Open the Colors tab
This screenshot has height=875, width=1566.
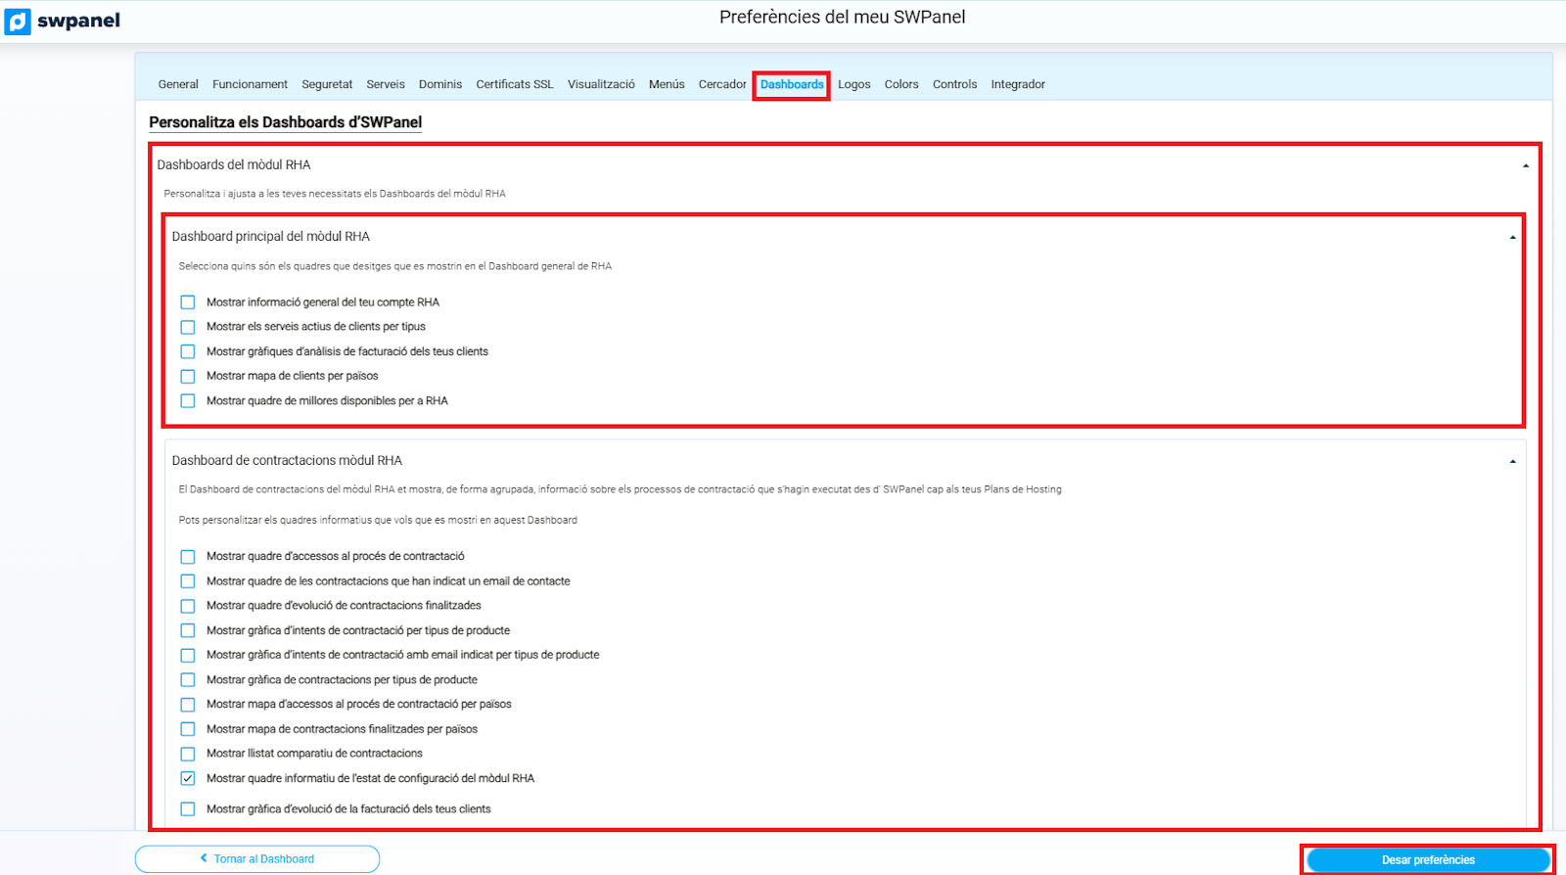click(x=900, y=85)
